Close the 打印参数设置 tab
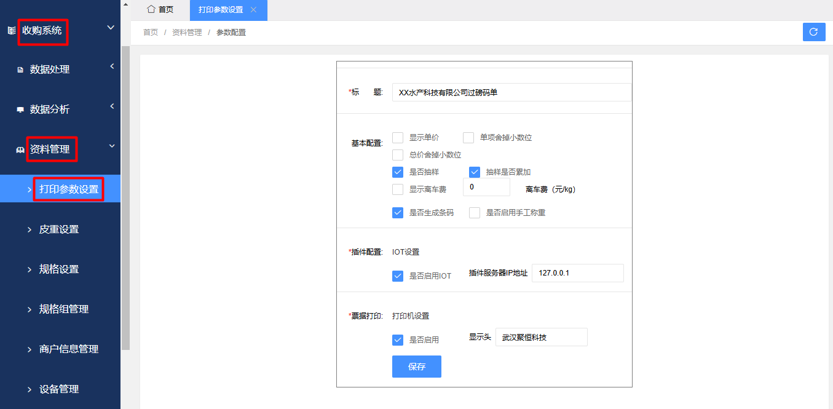 coord(253,10)
